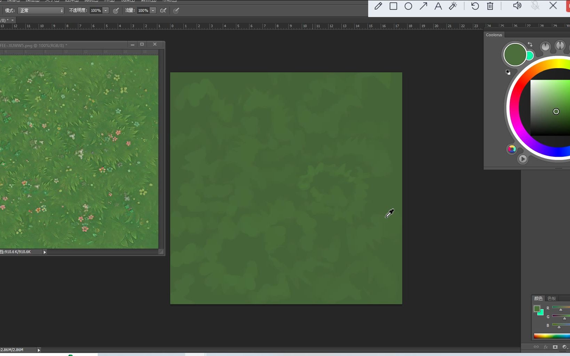This screenshot has width=570, height=356.
Task: Click the background cyan swatch in 颜色 panel
Action: 541,313
